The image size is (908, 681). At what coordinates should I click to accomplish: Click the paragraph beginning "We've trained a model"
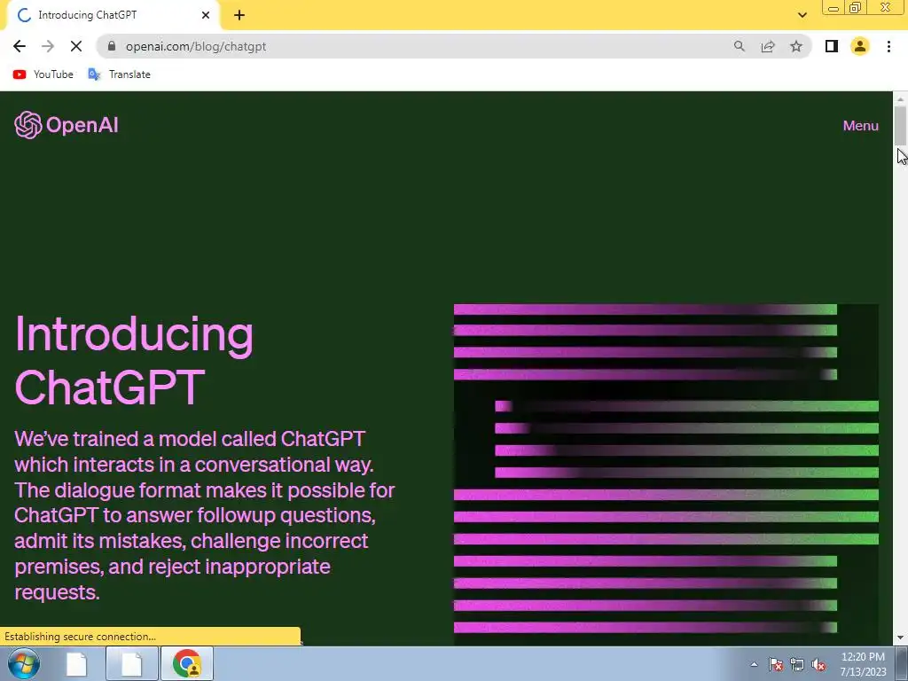[x=205, y=515]
